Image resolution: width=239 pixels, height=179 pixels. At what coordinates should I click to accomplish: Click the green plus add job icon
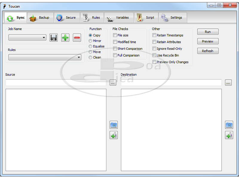tap(65, 38)
